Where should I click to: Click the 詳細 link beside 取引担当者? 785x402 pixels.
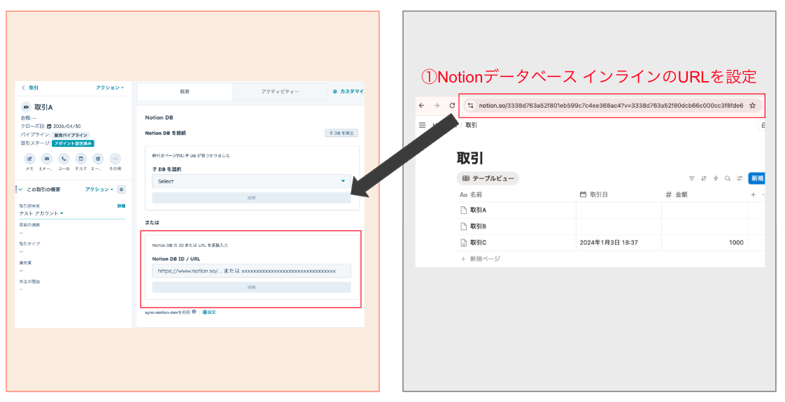click(x=121, y=206)
